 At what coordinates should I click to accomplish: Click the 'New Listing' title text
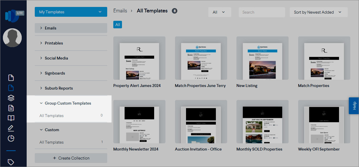tap(247, 86)
